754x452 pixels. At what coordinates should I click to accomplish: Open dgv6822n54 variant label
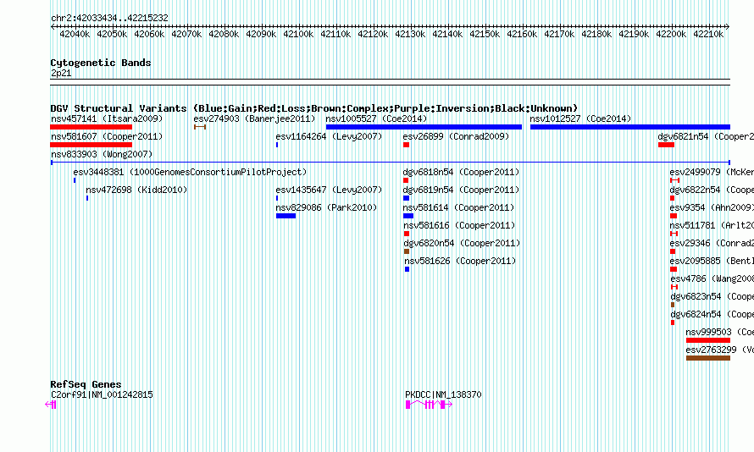pyautogui.click(x=712, y=190)
